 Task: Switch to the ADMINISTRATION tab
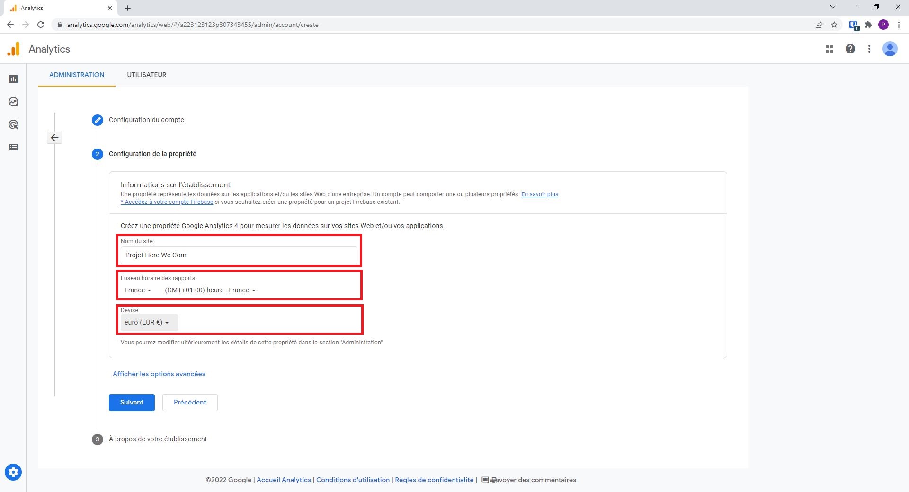coord(77,75)
